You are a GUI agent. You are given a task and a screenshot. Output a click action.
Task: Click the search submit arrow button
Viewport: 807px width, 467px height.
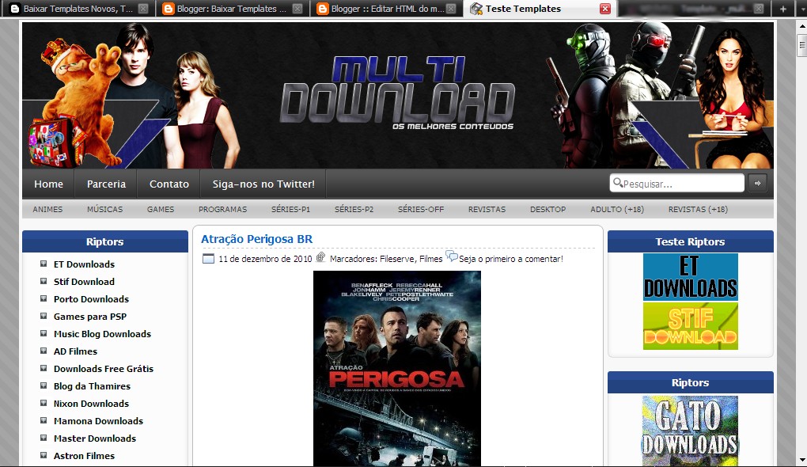(757, 183)
